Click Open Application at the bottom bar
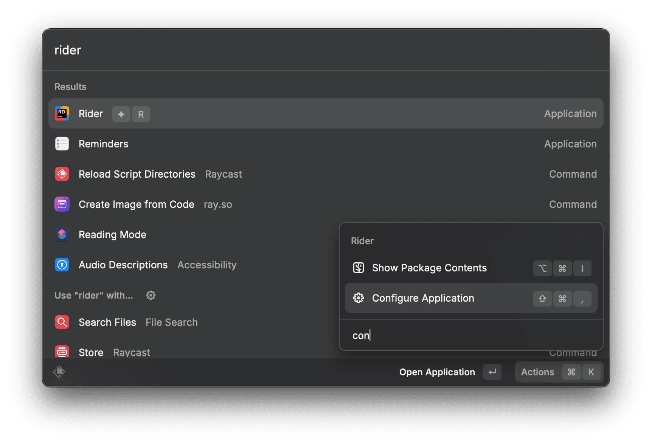The width and height of the screenshot is (652, 443). pos(437,372)
